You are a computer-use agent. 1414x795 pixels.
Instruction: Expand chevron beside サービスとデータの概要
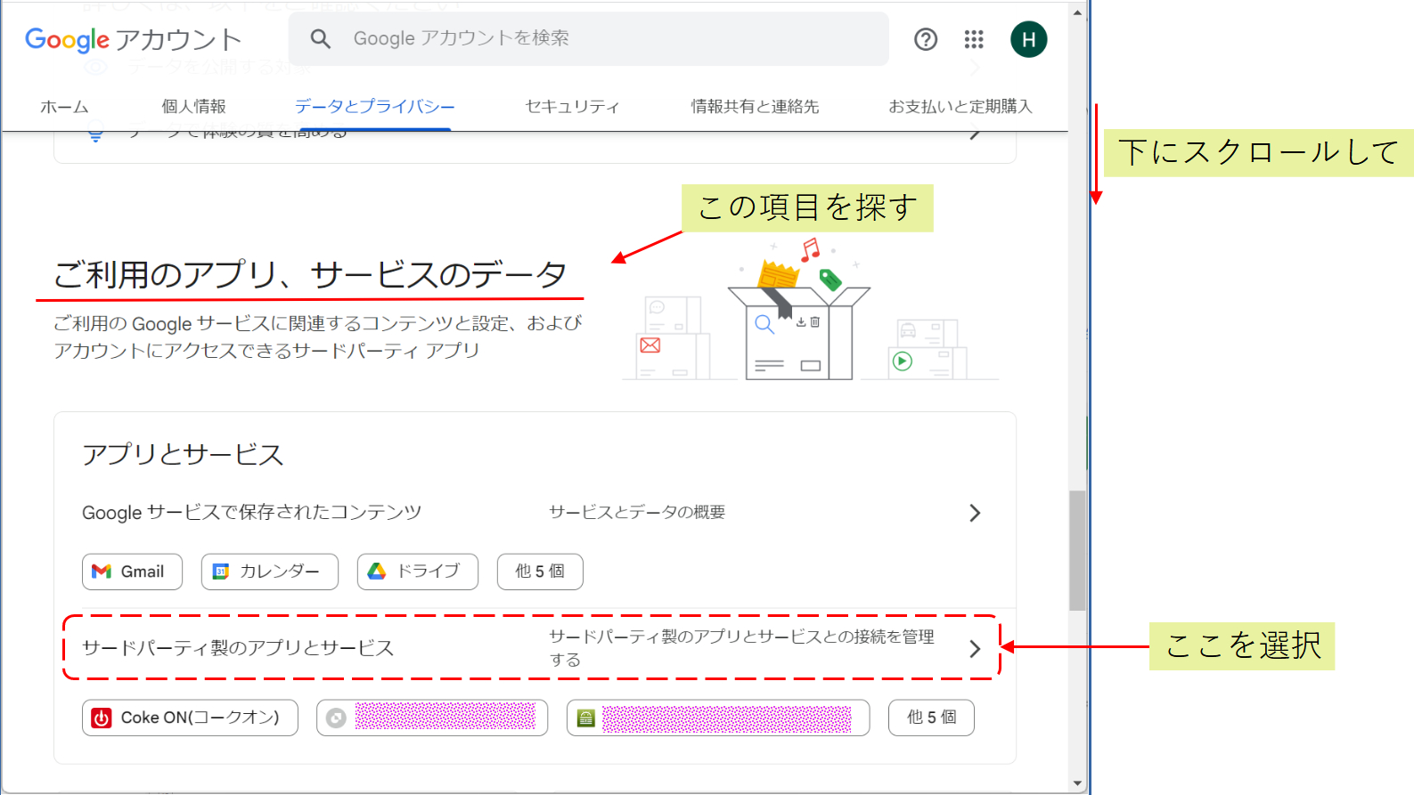coord(975,513)
